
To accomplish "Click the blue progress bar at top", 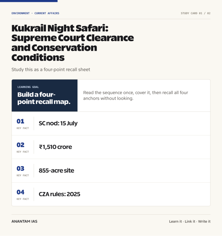I will coord(29,1).
